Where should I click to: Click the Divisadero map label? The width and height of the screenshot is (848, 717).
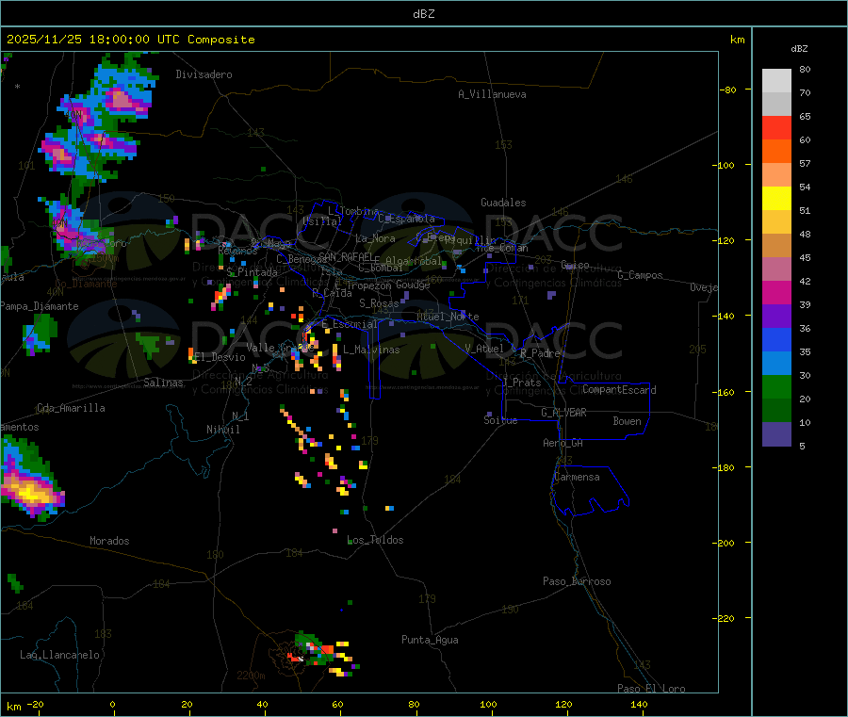[204, 74]
